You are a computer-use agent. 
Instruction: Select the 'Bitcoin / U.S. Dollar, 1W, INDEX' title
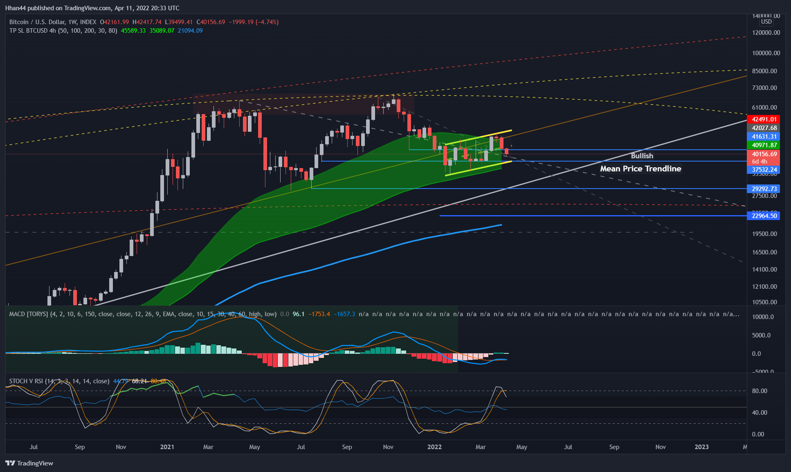tap(53, 22)
